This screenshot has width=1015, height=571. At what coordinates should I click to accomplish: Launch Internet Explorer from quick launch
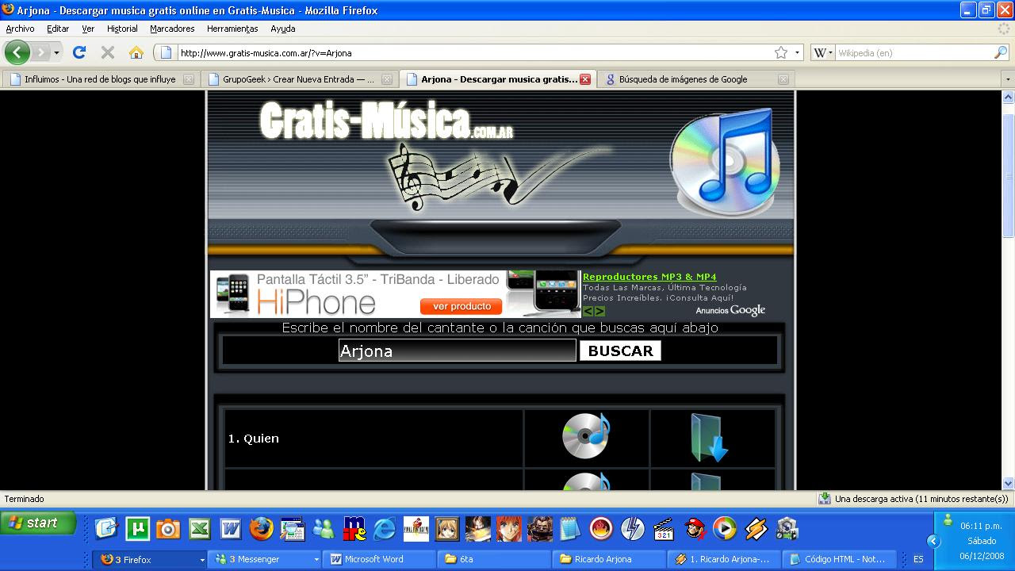coord(385,528)
